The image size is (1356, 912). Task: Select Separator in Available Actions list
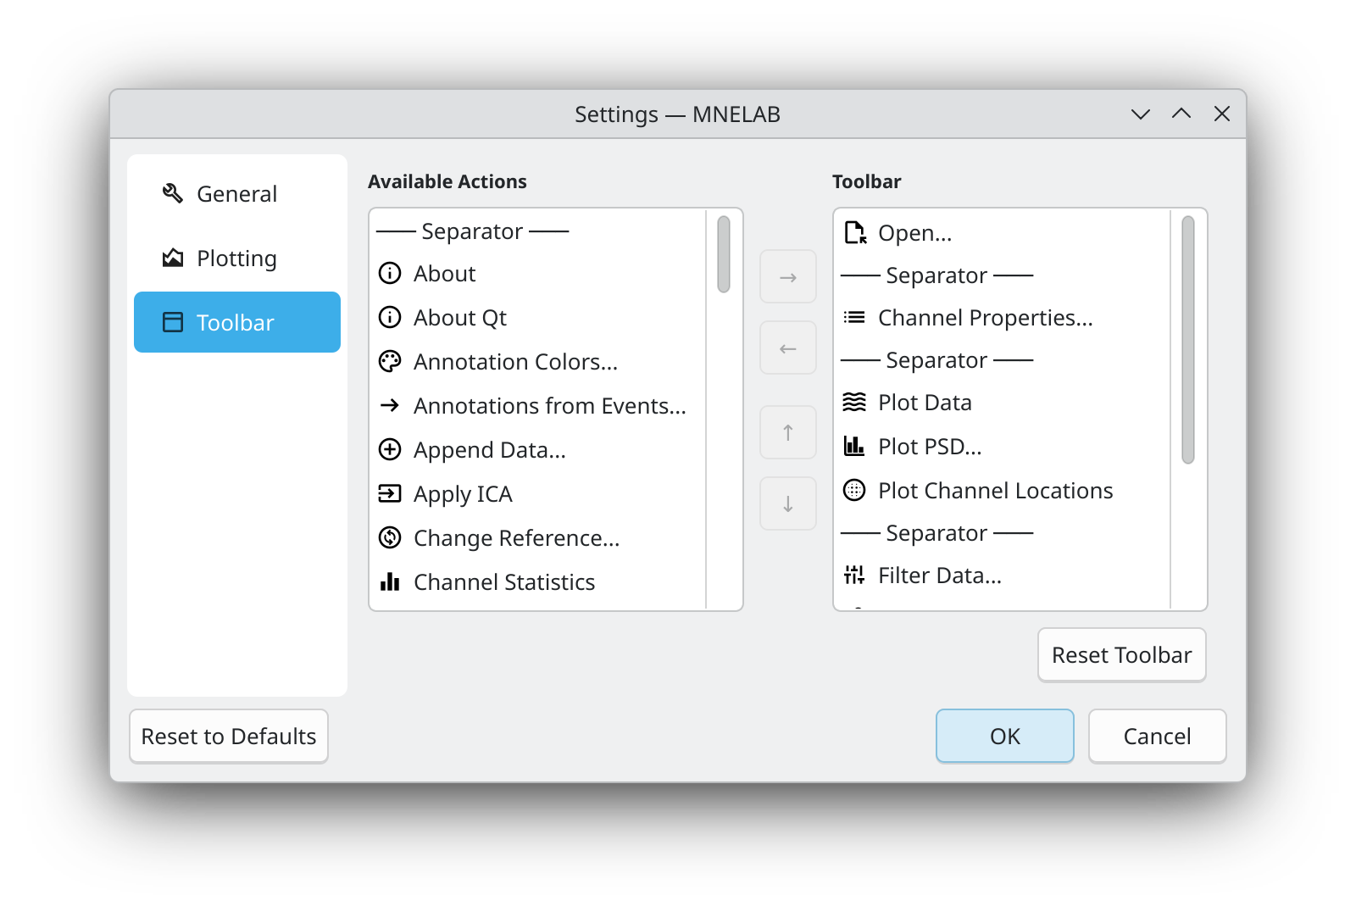472,231
